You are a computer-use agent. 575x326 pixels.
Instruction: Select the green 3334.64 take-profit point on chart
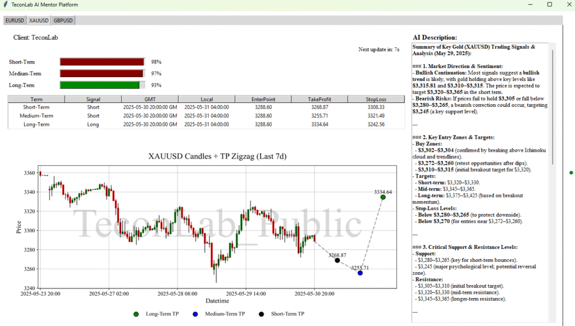383,197
